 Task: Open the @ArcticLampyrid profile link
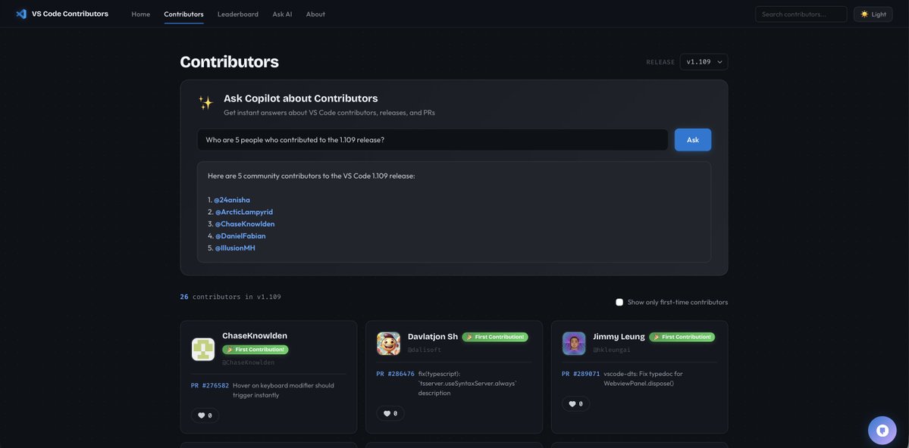(x=243, y=212)
